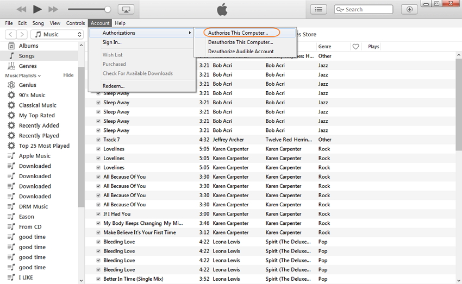Click the song list scroll up arrow
Image resolution: width=462 pixels, height=284 pixels.
458,55
